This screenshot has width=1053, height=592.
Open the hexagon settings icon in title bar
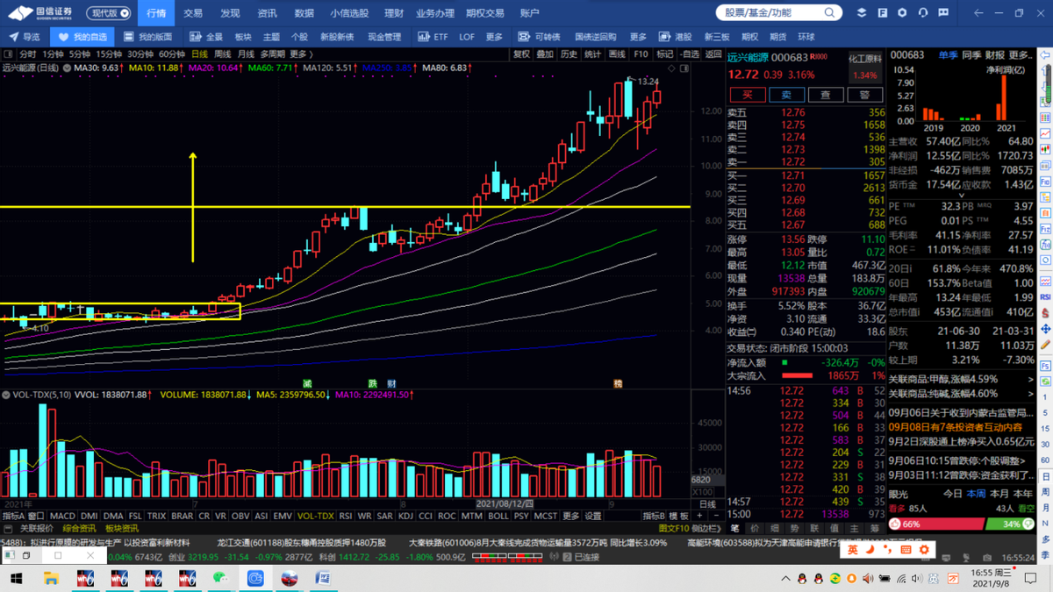(x=902, y=13)
